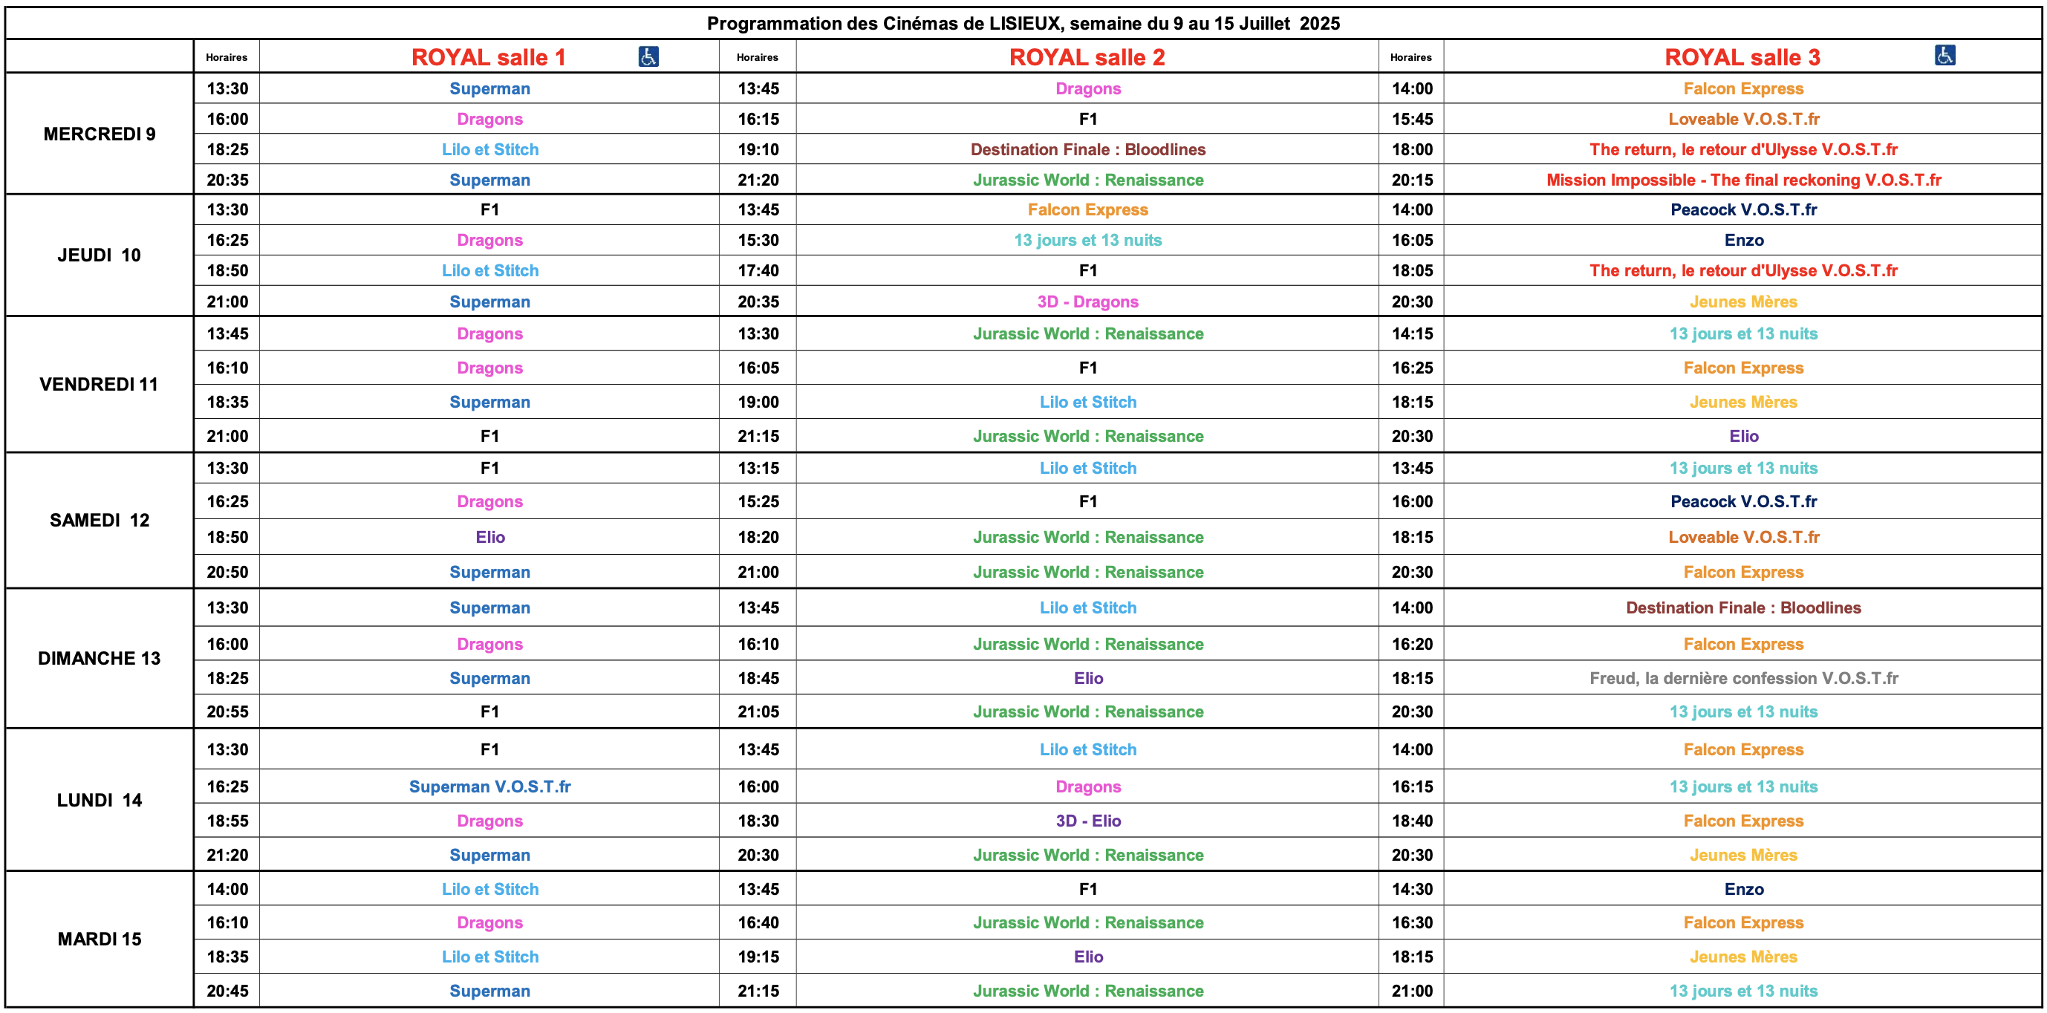
Task: Click 'Destination Finale : Bloodlines' on Mercredi 19:10
Action: 1088,149
